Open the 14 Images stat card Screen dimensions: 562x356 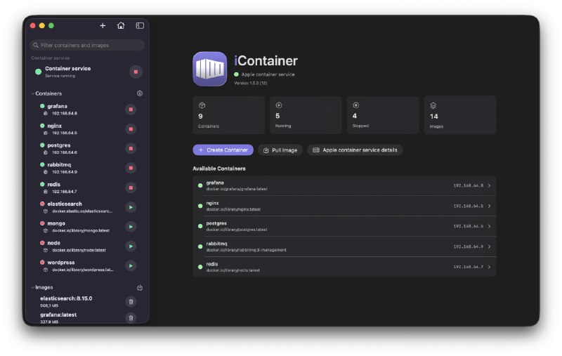coord(460,115)
